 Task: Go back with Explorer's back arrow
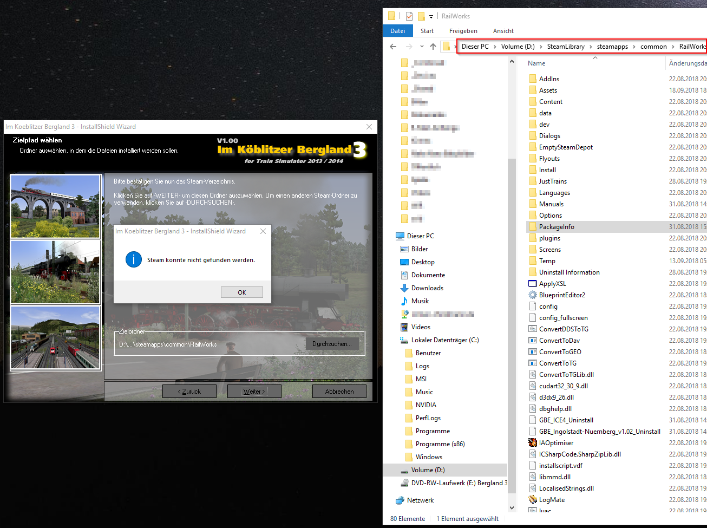tap(393, 47)
